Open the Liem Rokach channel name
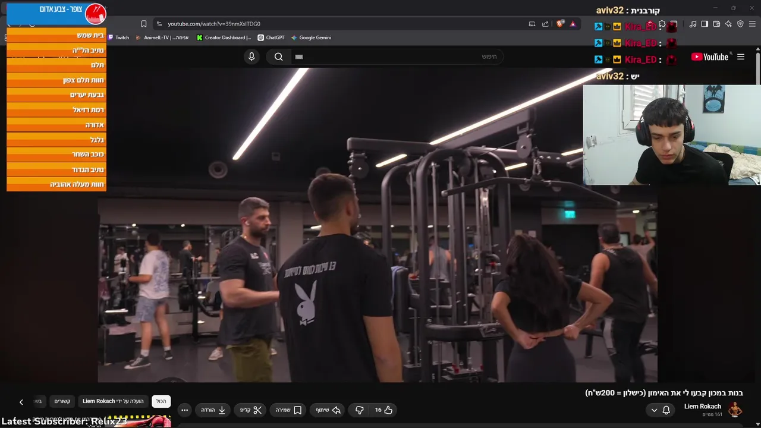The image size is (761, 428). pos(702,407)
